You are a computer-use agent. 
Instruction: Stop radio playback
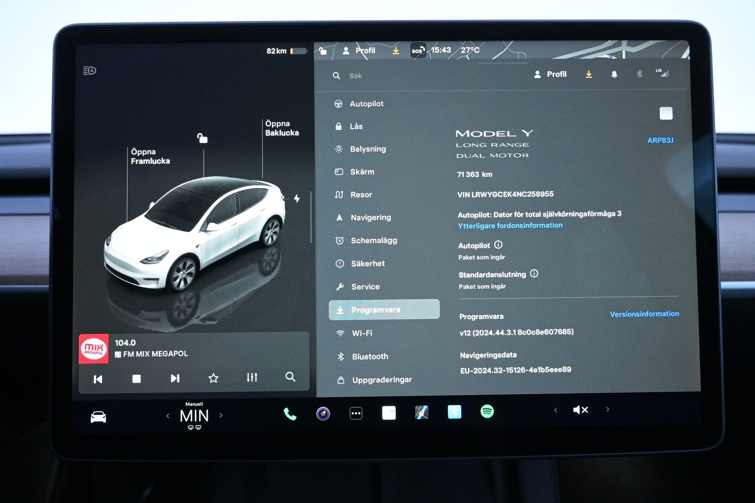137,379
